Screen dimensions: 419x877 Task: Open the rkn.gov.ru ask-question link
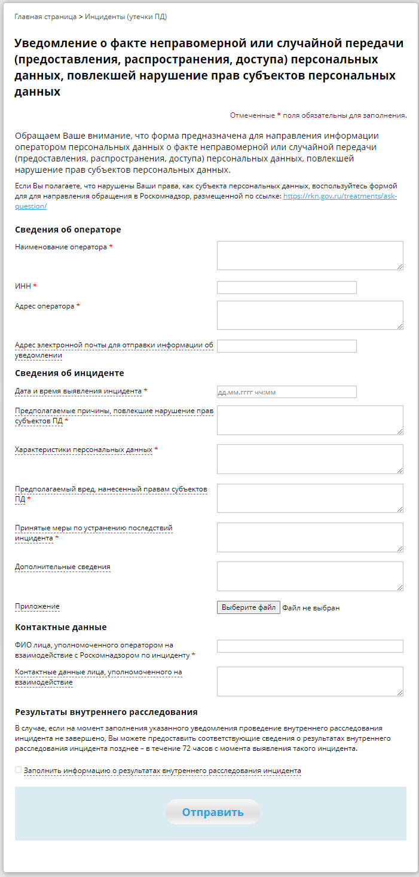coord(340,196)
